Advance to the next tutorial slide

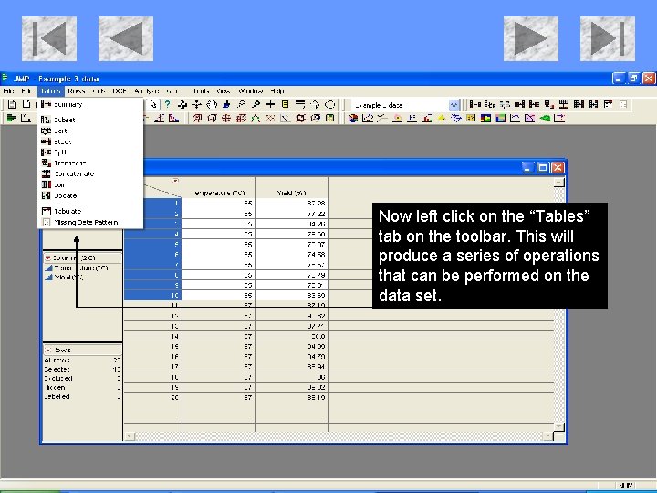click(x=531, y=38)
